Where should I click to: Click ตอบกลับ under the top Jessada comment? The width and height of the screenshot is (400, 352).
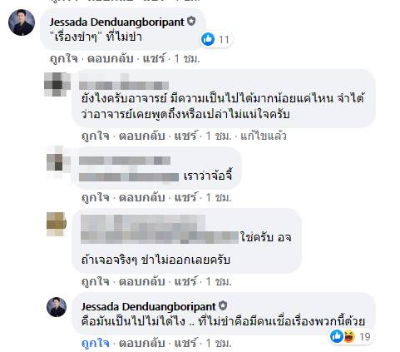coord(111,59)
